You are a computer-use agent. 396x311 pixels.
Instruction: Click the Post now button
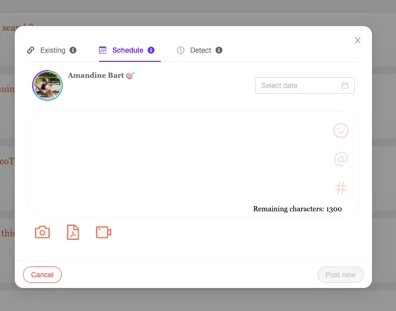340,275
